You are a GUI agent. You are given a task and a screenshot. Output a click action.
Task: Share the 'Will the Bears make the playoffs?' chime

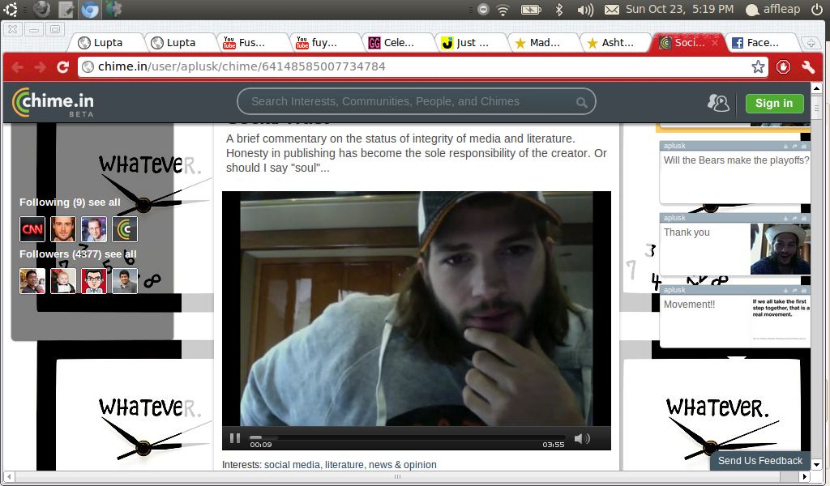tap(794, 146)
